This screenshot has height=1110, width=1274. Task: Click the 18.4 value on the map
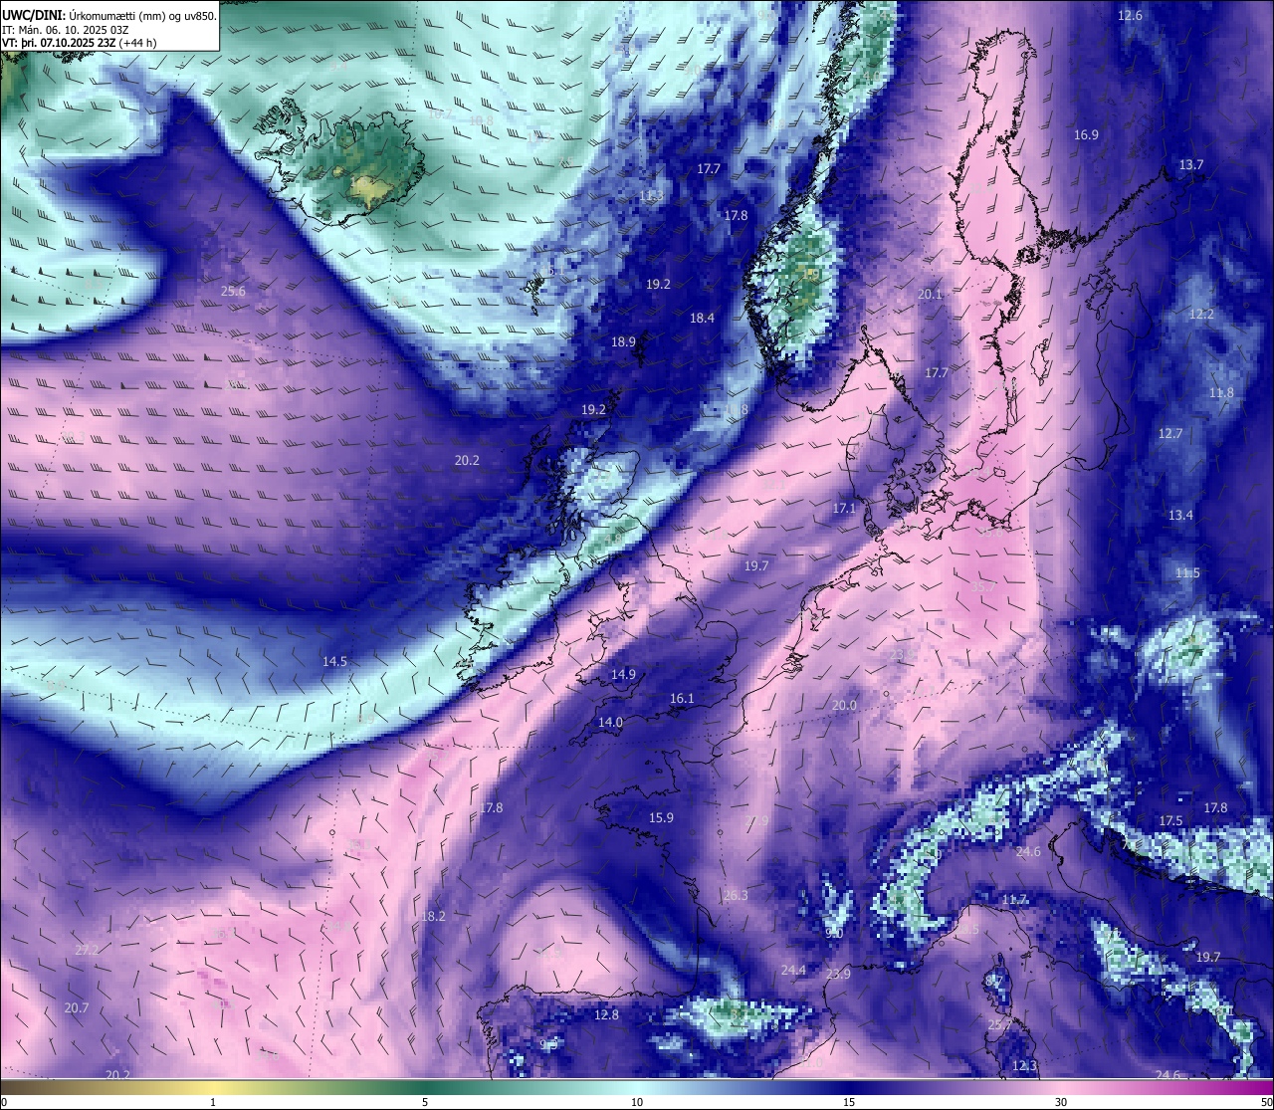click(702, 319)
